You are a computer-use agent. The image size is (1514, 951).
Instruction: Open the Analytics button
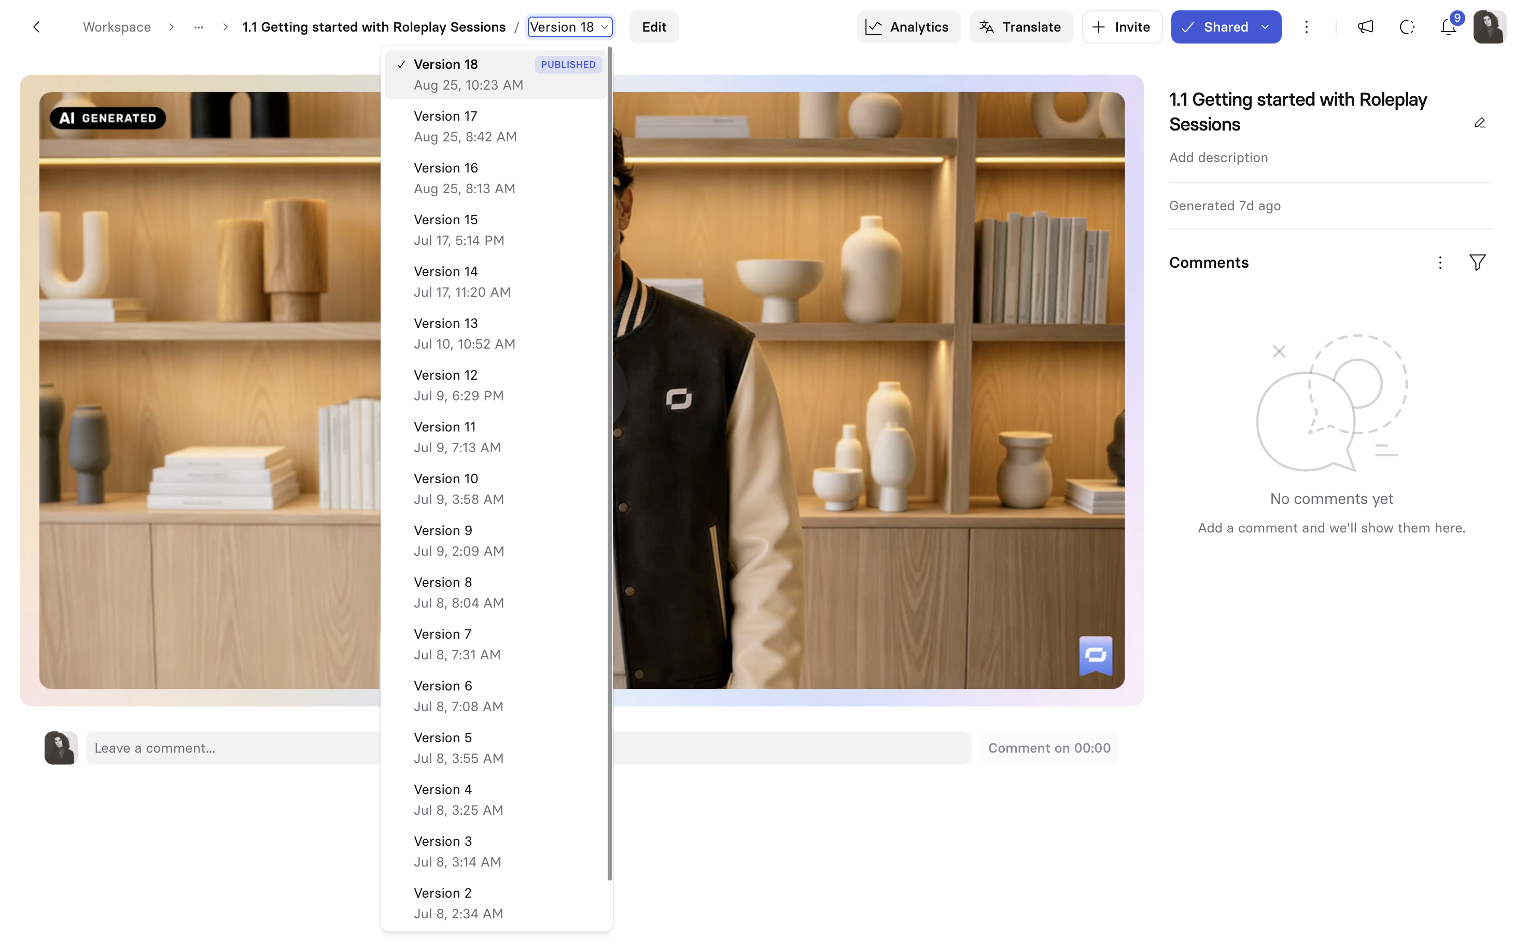pos(908,27)
